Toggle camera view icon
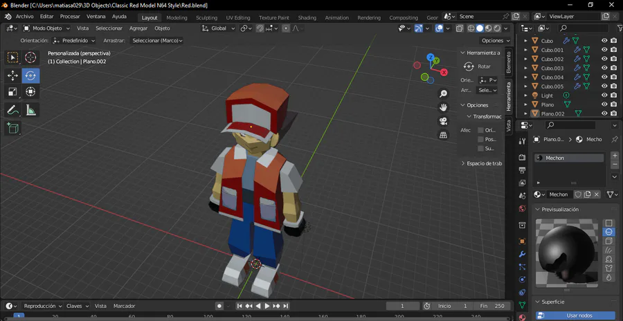The width and height of the screenshot is (623, 321). coord(443,121)
